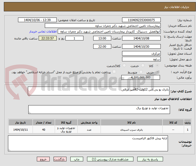Select the کالا radio button
Screen dimensions: 196x166
pyautogui.click(x=157, y=65)
